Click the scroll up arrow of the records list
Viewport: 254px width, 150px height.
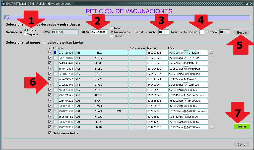click(211, 52)
